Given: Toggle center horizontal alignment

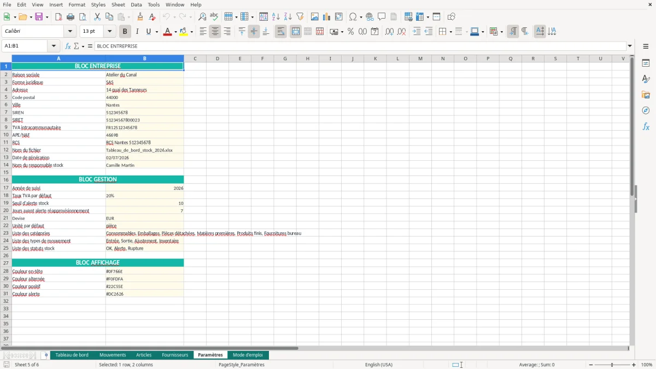Looking at the screenshot, I should pos(215,32).
